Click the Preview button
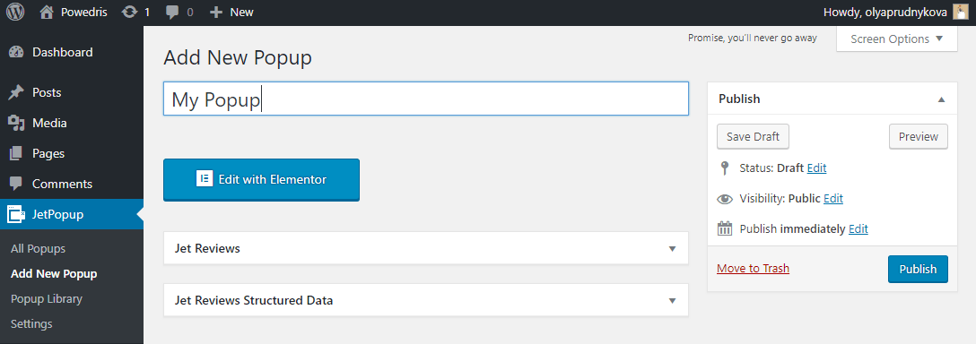This screenshot has height=344, width=976. click(x=918, y=137)
